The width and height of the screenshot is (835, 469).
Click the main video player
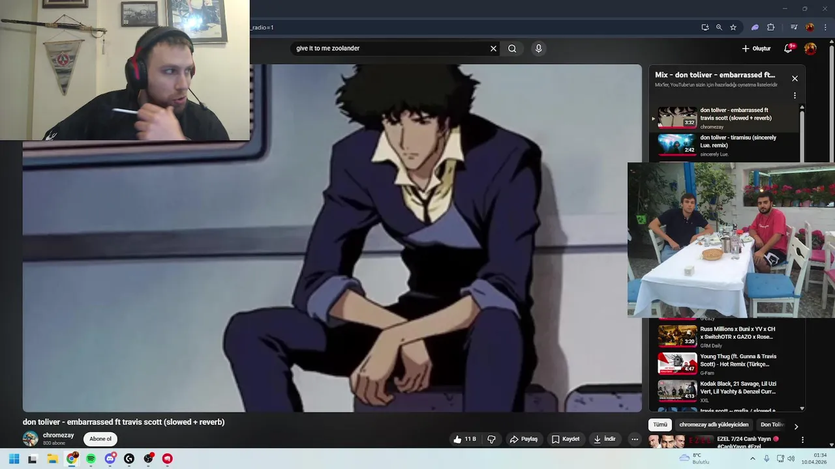[x=332, y=238]
